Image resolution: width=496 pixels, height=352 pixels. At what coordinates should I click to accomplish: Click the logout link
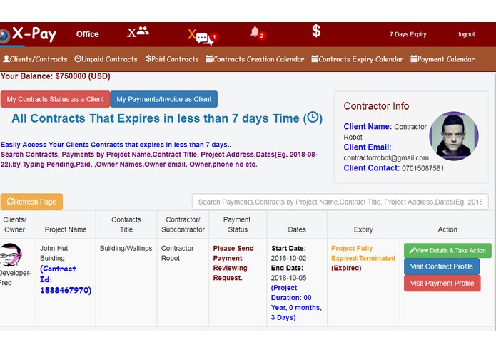tap(466, 34)
